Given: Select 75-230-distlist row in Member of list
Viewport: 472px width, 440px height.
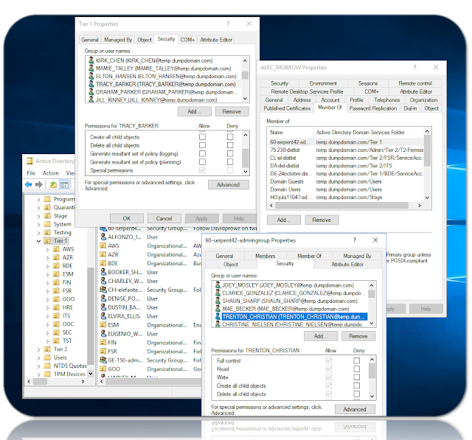Looking at the screenshot, I should tap(346, 150).
